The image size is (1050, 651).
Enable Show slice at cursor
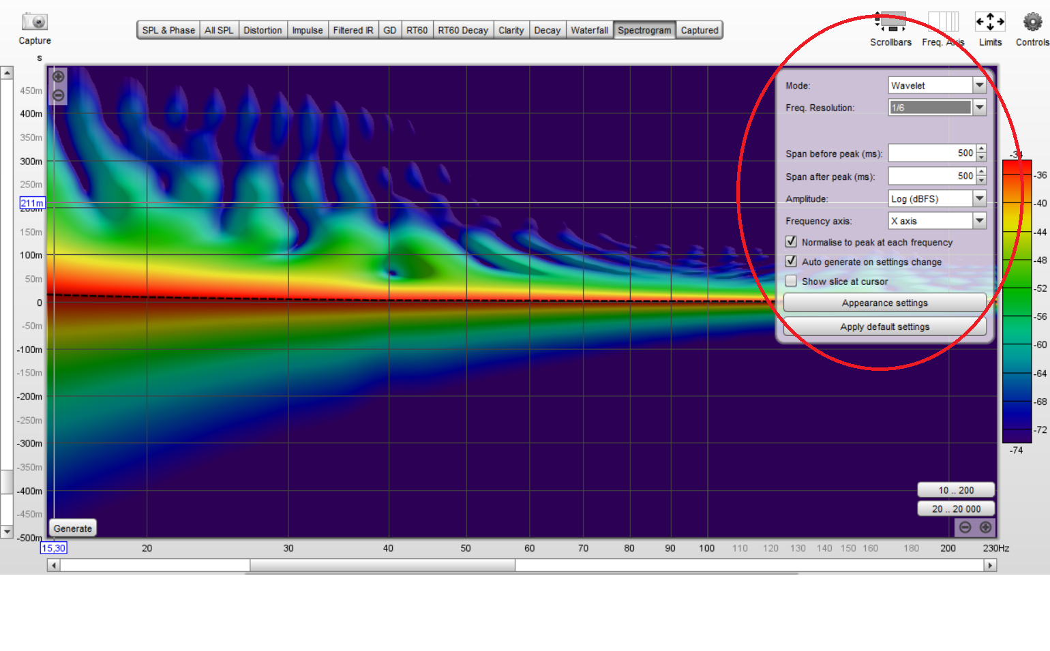pyautogui.click(x=791, y=281)
